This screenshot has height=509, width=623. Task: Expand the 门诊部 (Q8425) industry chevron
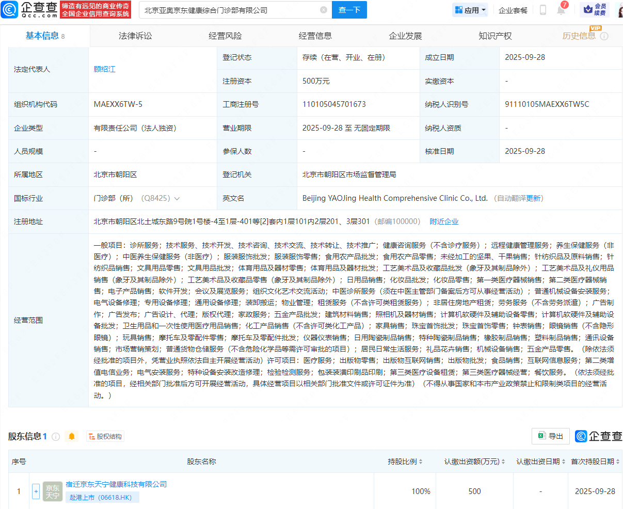pyautogui.click(x=177, y=199)
